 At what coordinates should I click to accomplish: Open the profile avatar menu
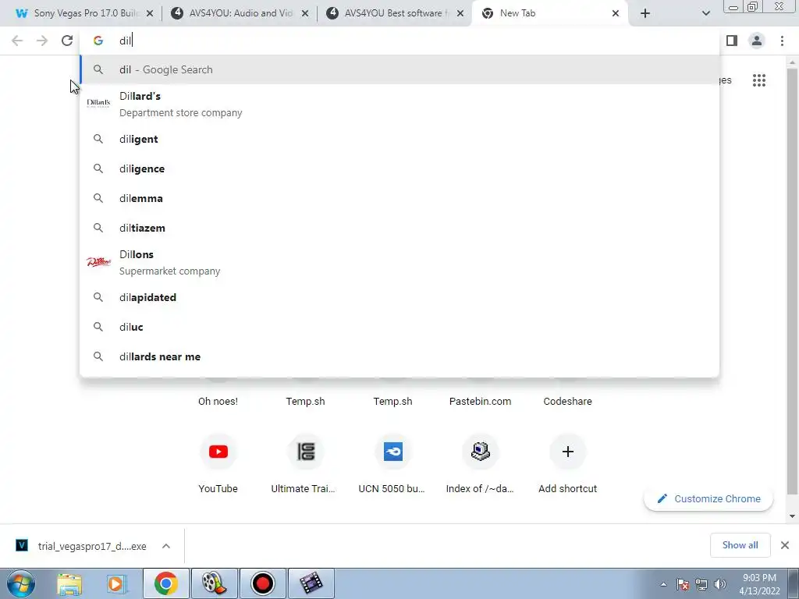coord(757,41)
